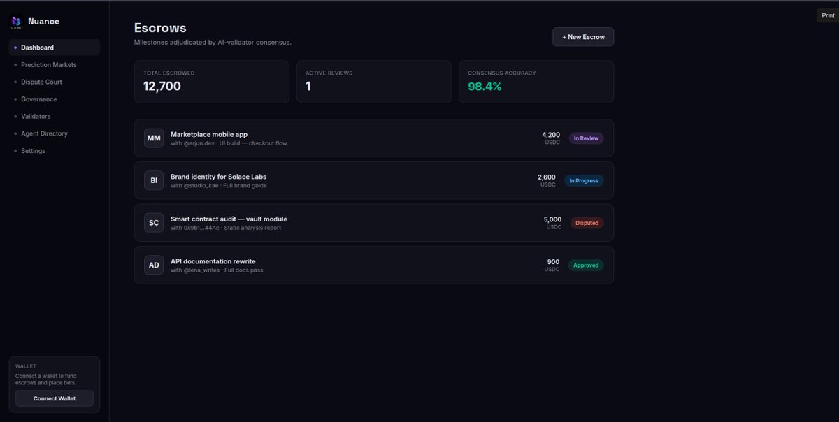Click the Consensus Accuracy 98.4% value

coord(485,87)
